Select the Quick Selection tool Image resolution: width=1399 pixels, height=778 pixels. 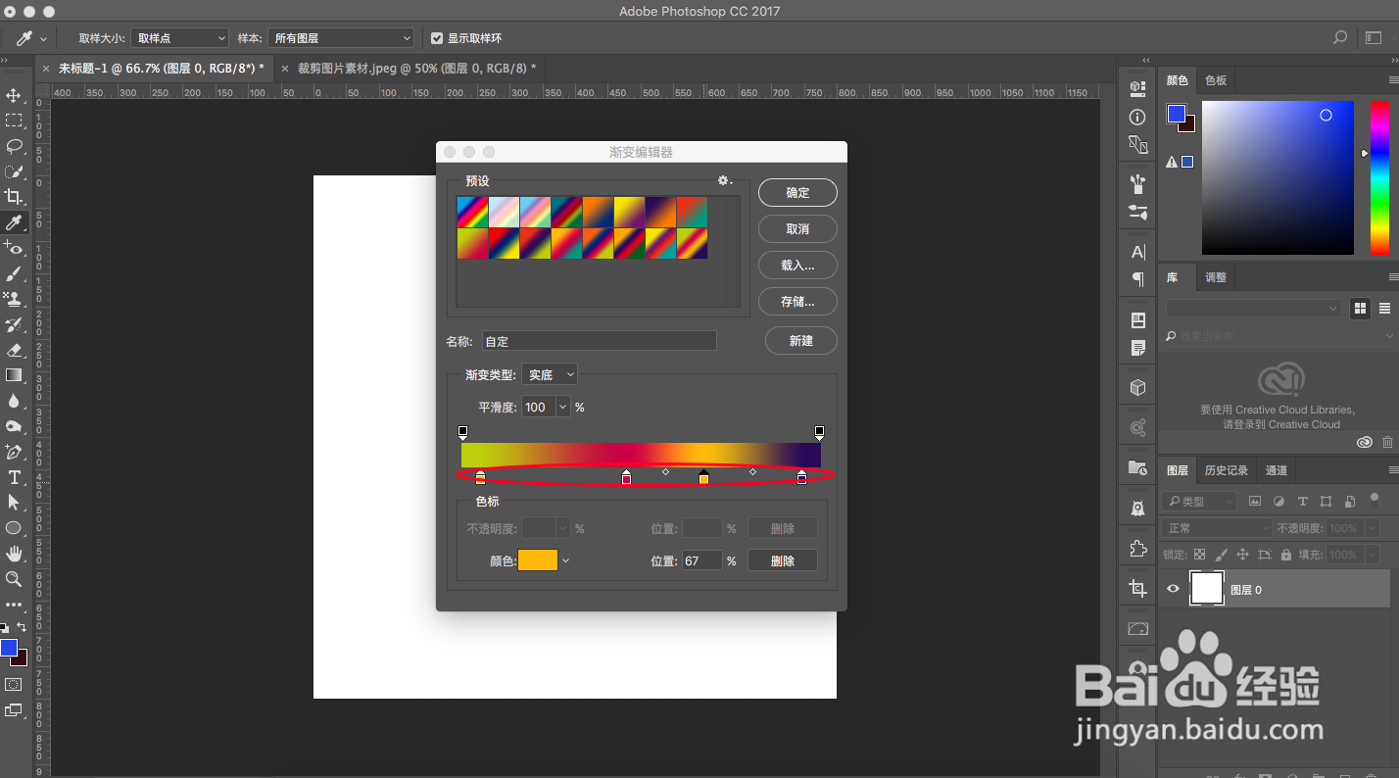[14, 171]
